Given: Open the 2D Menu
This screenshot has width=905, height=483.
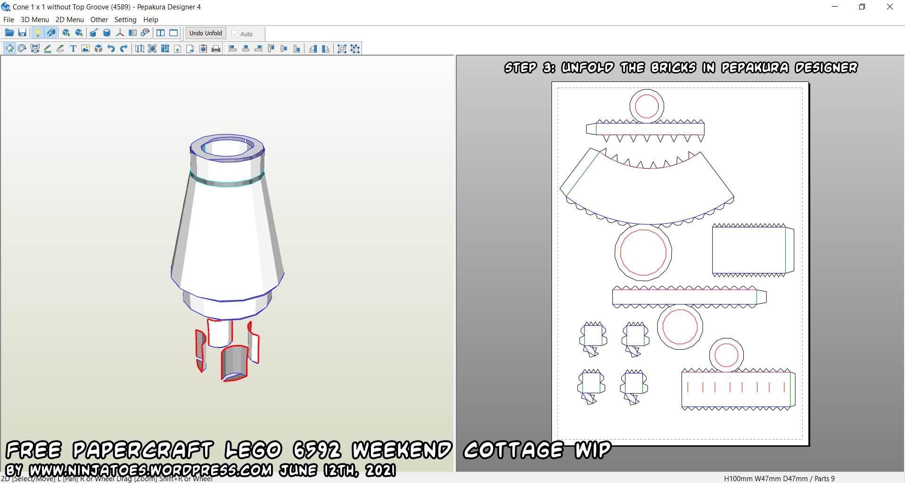Looking at the screenshot, I should coord(69,19).
